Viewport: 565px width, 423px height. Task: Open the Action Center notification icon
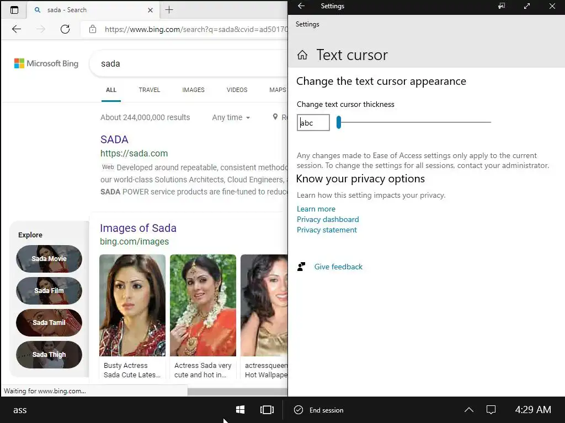tap(491, 410)
